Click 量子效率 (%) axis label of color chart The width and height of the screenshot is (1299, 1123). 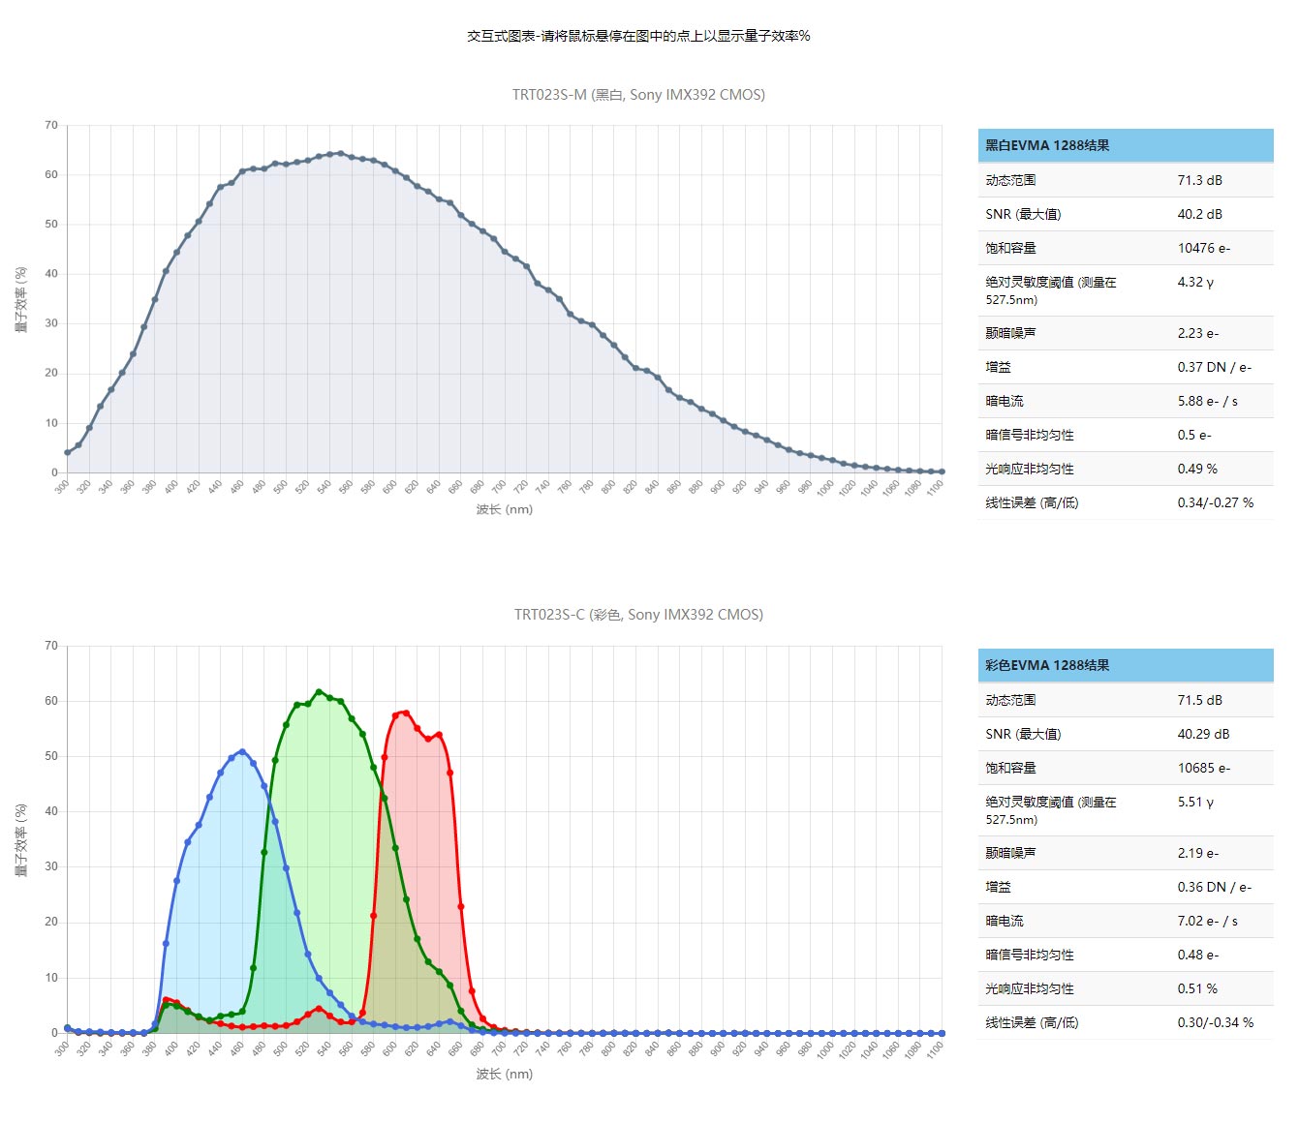tap(21, 839)
